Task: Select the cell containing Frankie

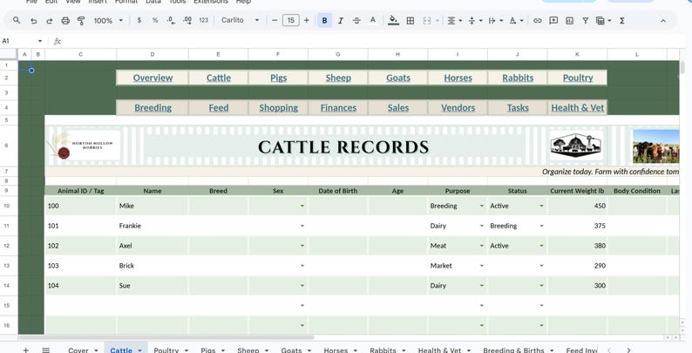Action: tap(153, 226)
